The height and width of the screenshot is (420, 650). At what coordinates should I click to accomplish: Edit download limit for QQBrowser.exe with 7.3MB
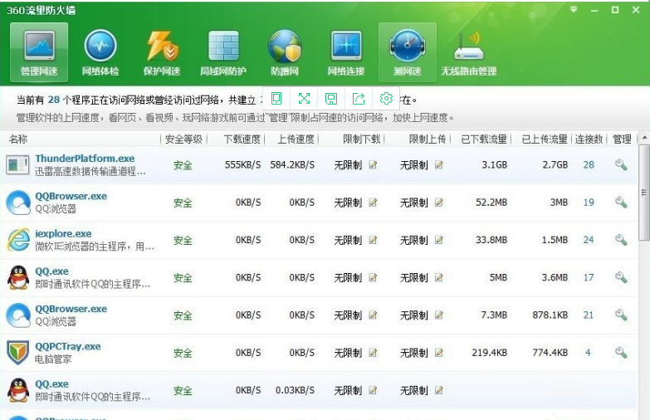(373, 315)
